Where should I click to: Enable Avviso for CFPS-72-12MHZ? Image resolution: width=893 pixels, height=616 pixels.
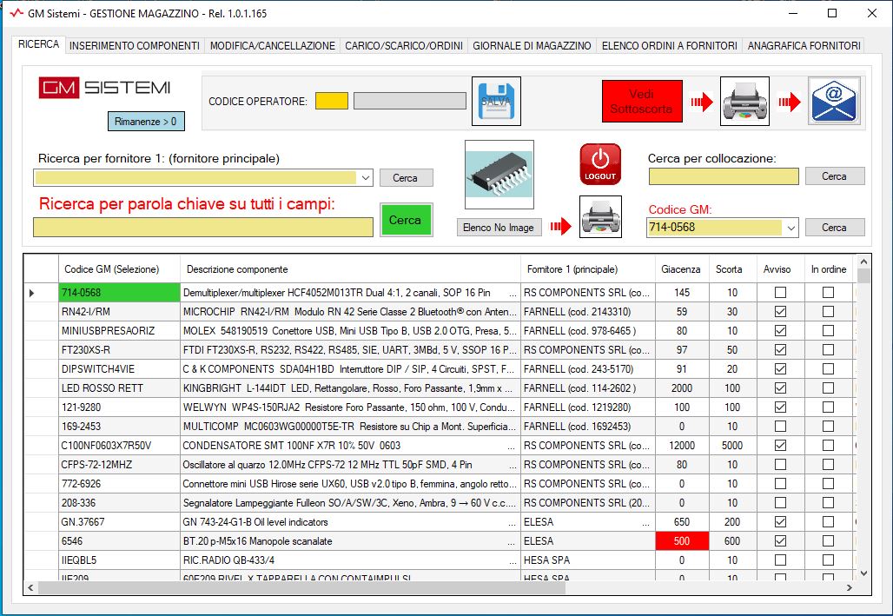coord(780,465)
